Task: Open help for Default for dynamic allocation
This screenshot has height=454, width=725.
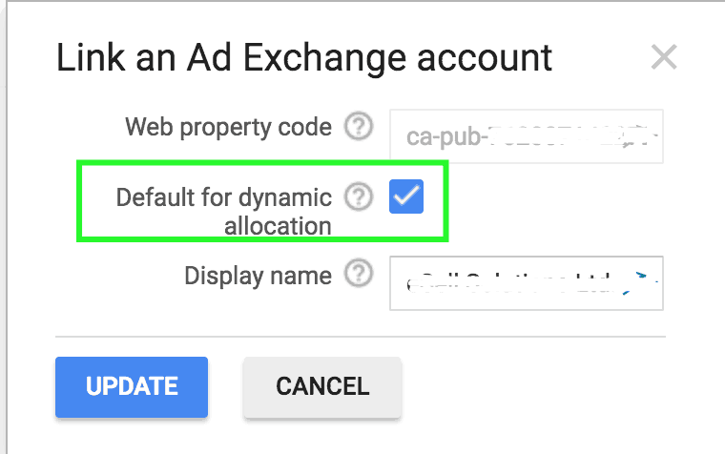Action: (x=358, y=197)
